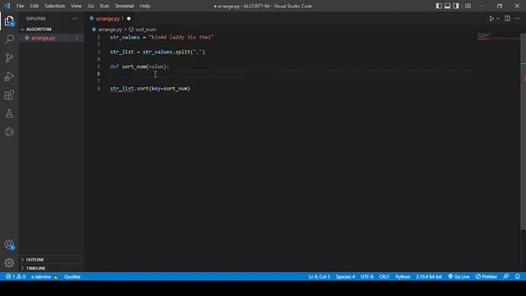Toggle primary side bar layout icon

(x=439, y=6)
